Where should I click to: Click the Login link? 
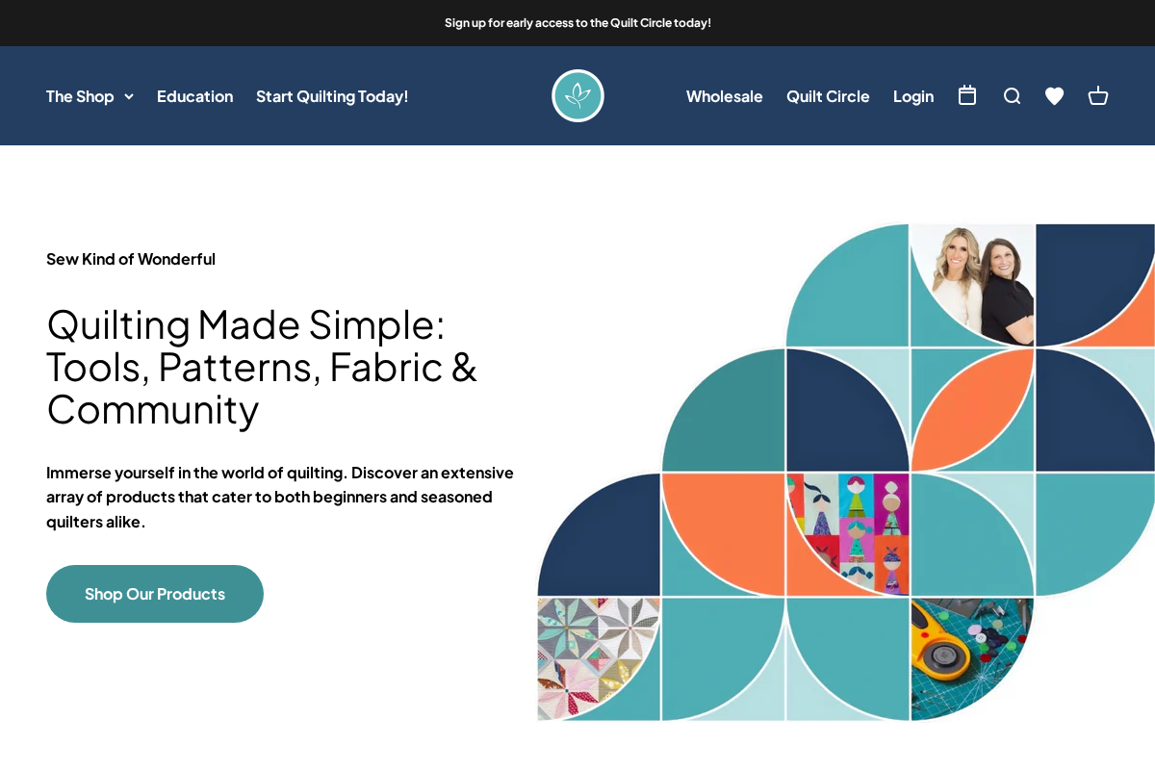click(x=912, y=96)
